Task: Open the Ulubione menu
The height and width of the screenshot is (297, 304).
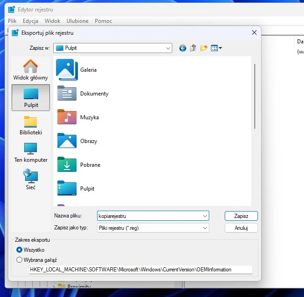Action: (77, 21)
